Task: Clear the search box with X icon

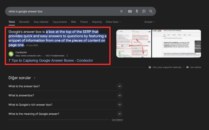Action: pyautogui.click(x=121, y=11)
